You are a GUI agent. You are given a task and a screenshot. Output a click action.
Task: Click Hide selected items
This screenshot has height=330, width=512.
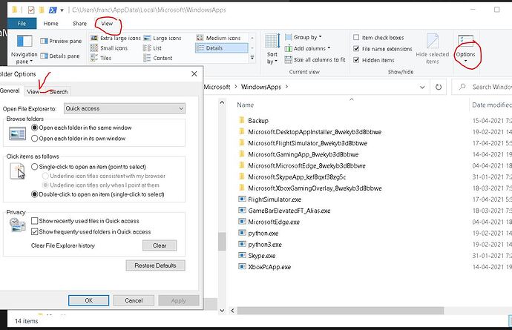pos(433,49)
